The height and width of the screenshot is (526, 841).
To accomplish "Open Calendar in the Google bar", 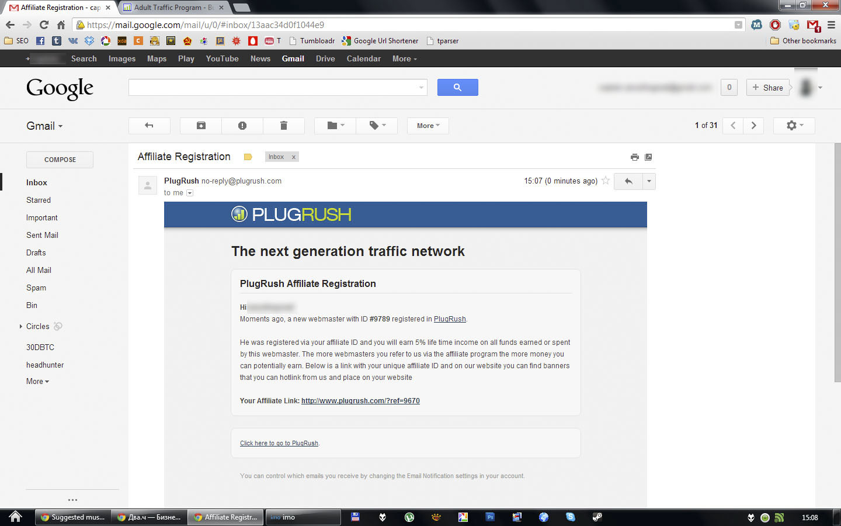I will click(x=364, y=58).
